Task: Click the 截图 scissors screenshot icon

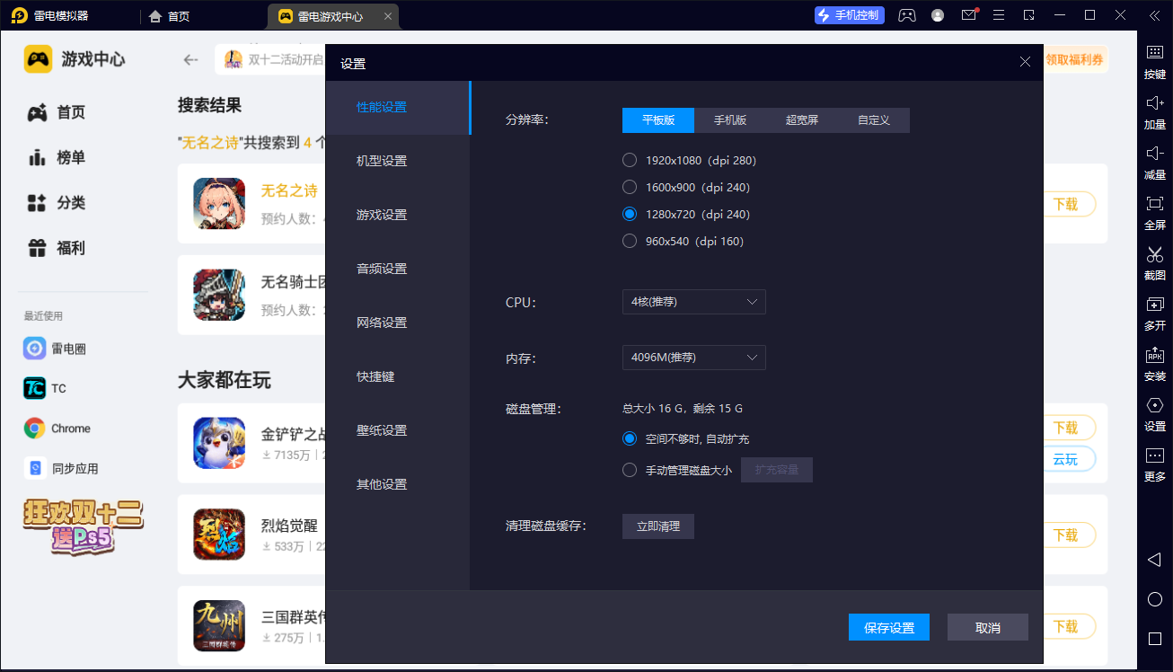Action: pos(1154,255)
